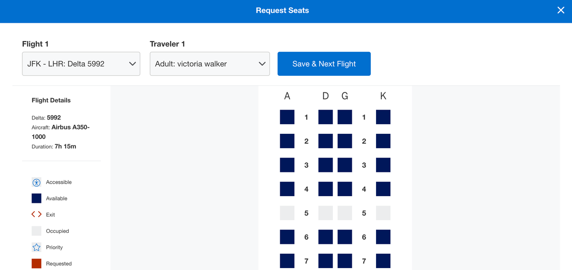
Task: Click the red Requested legend swatch
Action: [36, 263]
